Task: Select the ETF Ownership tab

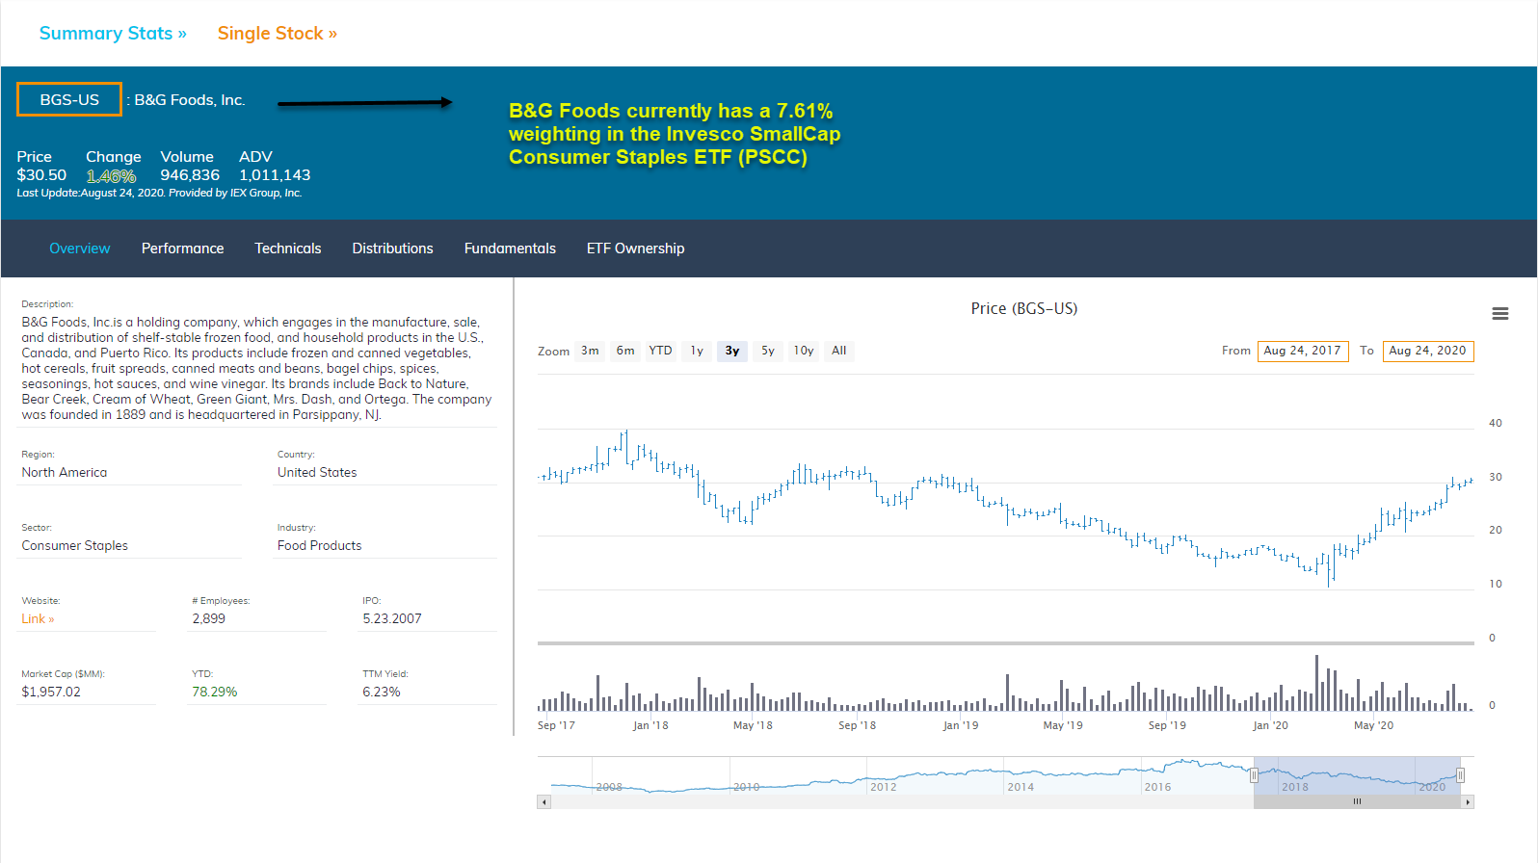Action: coord(636,248)
